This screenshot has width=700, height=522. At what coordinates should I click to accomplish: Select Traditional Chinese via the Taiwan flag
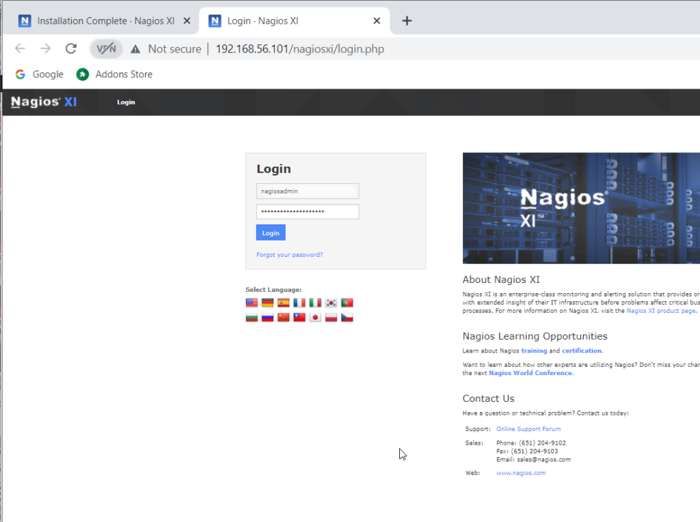[299, 317]
